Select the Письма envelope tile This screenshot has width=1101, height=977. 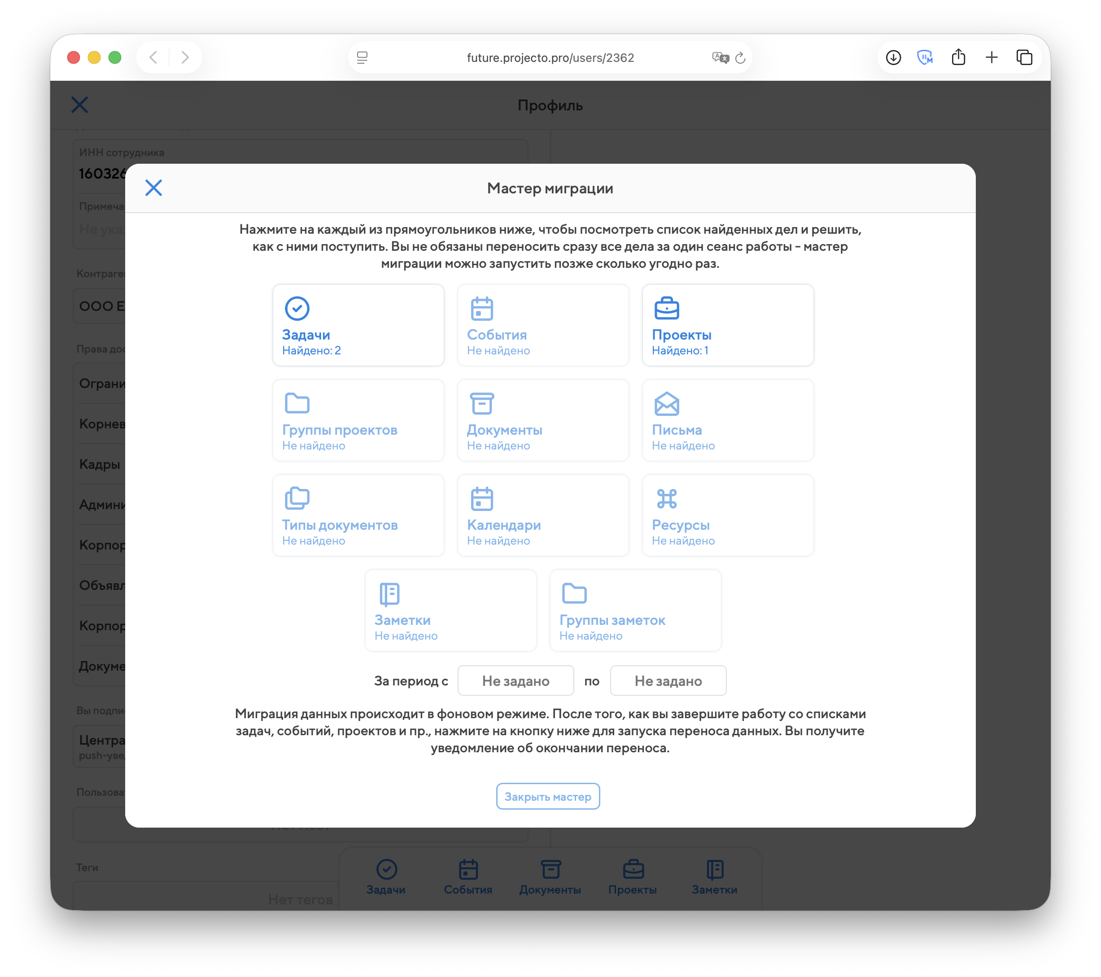pos(728,421)
